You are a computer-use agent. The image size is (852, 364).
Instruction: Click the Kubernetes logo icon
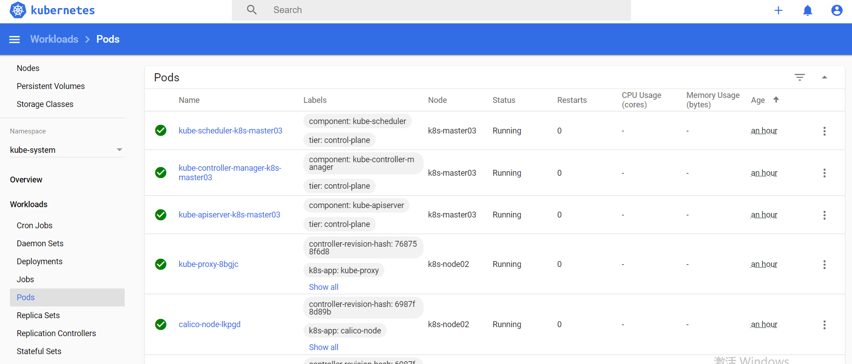click(18, 10)
